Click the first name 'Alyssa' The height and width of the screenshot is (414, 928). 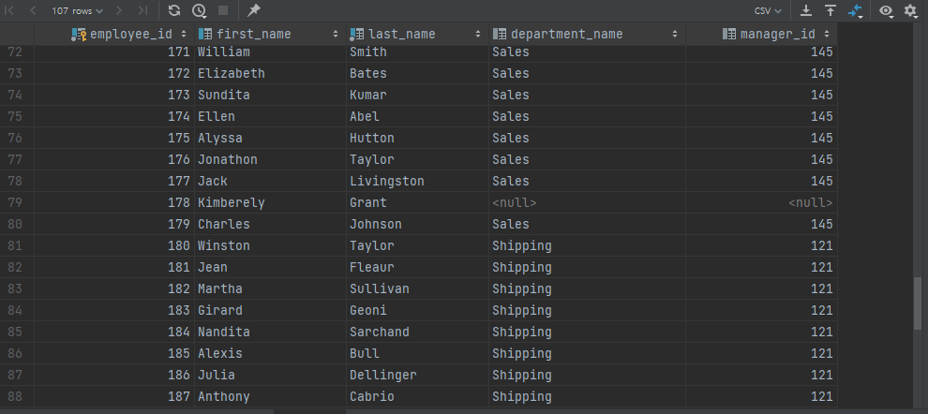pyautogui.click(x=220, y=139)
